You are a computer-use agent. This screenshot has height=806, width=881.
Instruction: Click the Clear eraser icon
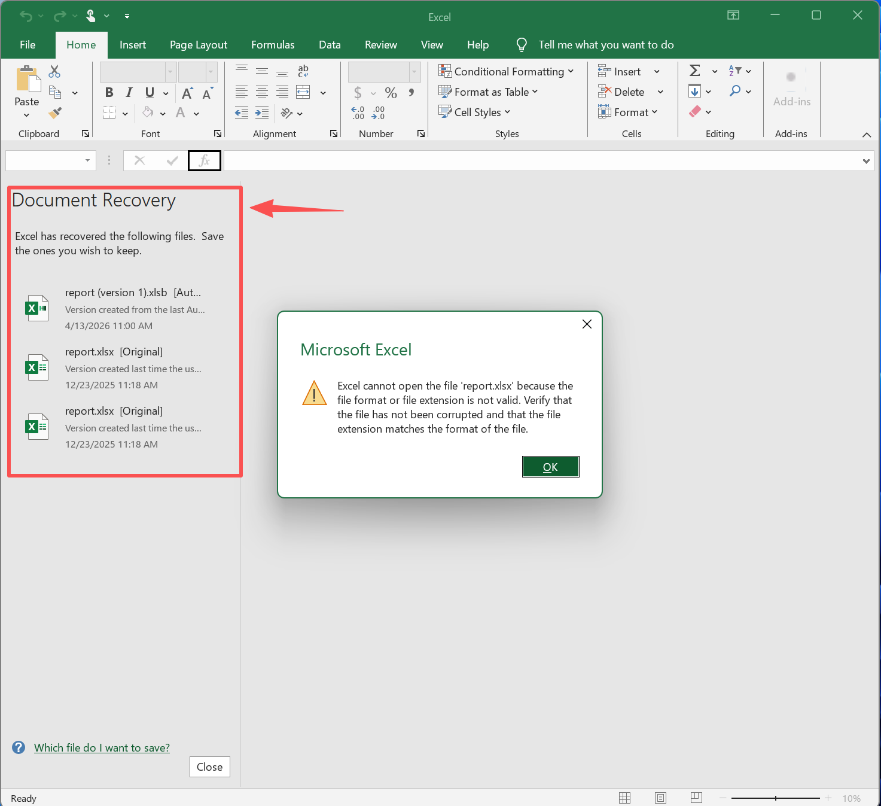(695, 112)
